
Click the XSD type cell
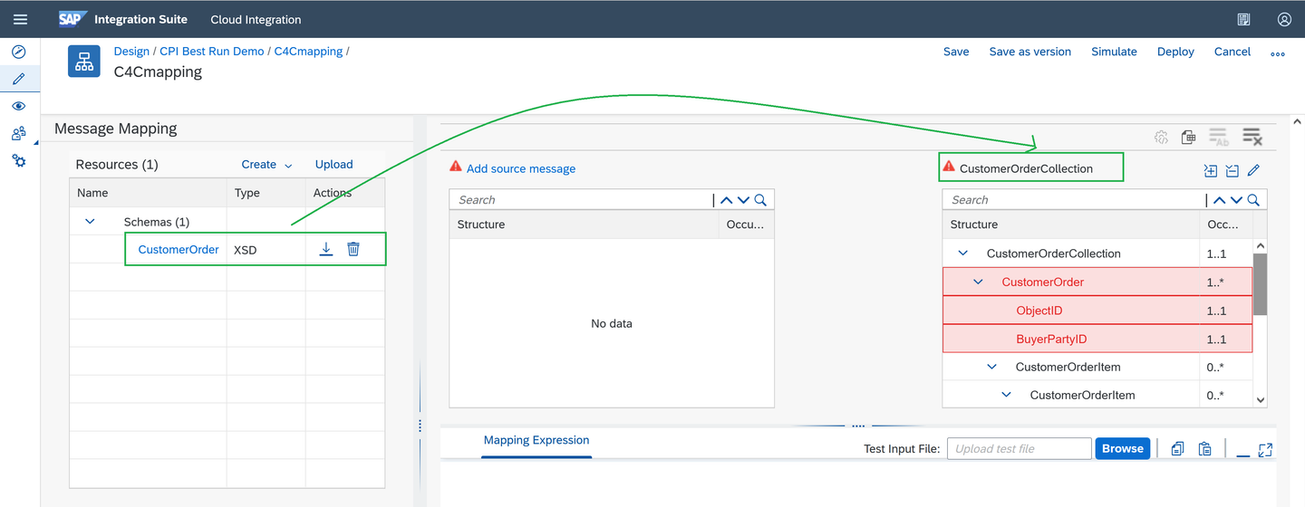[x=266, y=250]
